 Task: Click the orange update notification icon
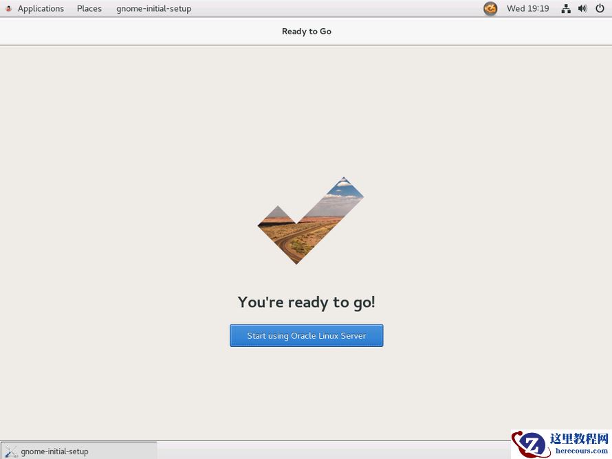tap(490, 8)
